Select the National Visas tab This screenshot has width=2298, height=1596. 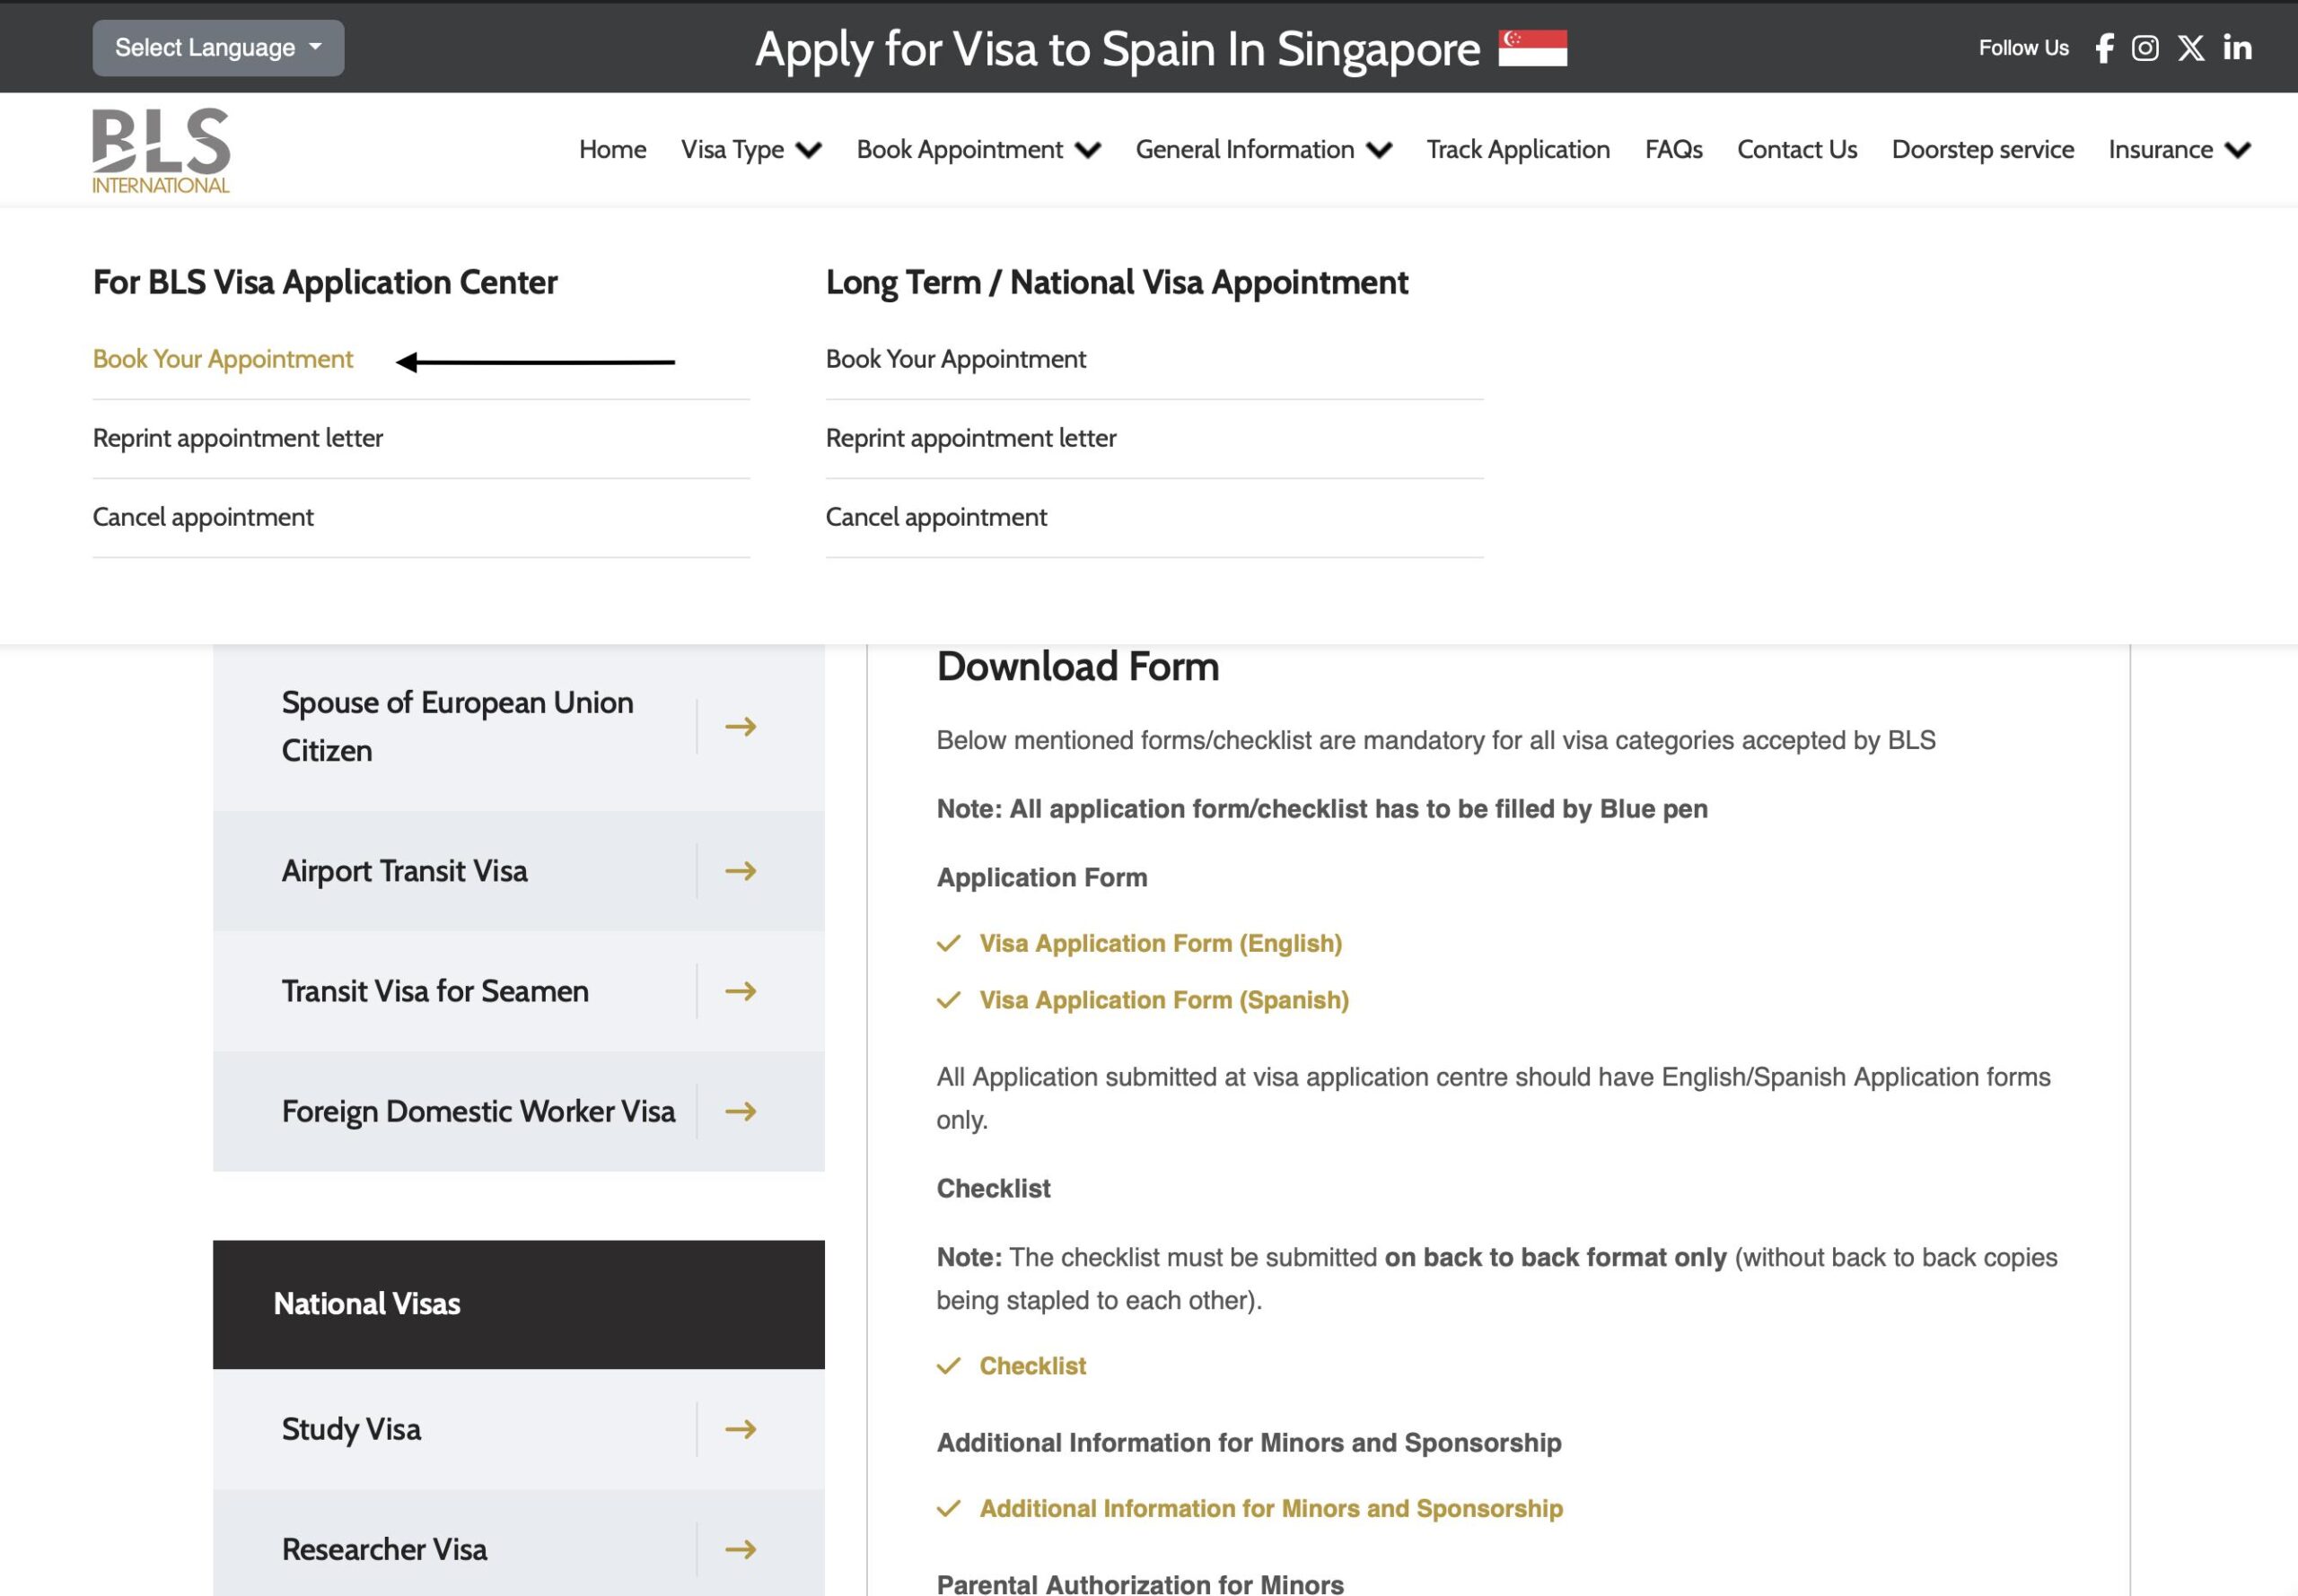(367, 1303)
